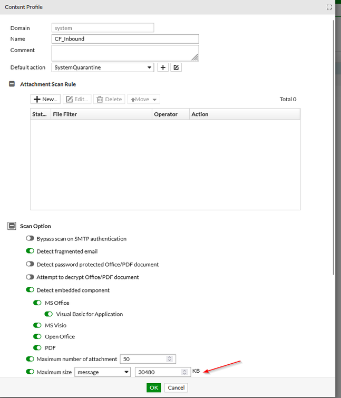
Task: Click the Comment text area
Action: pyautogui.click(x=125, y=53)
